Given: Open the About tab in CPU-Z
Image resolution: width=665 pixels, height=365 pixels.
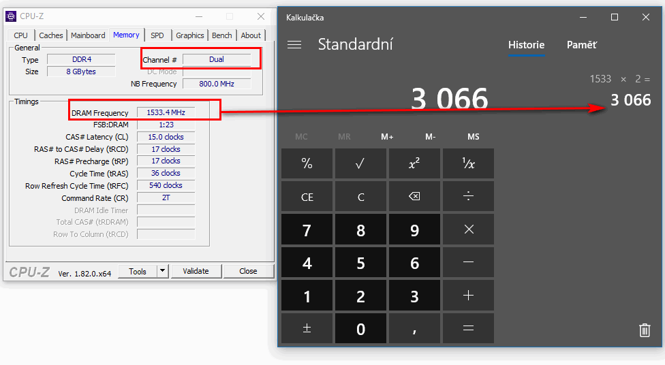Looking at the screenshot, I should click(x=251, y=35).
